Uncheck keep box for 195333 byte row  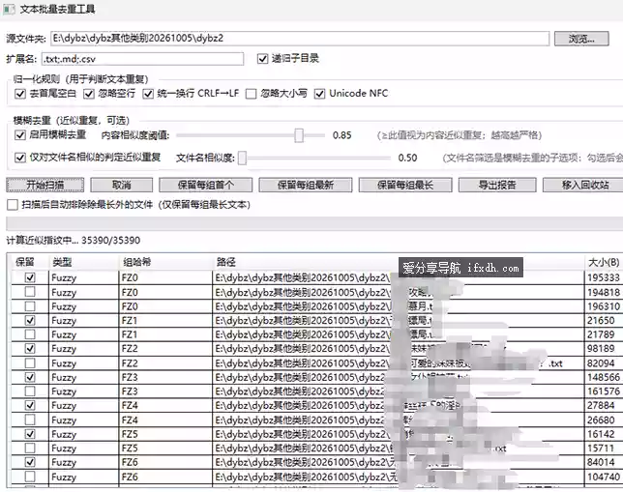point(30,277)
